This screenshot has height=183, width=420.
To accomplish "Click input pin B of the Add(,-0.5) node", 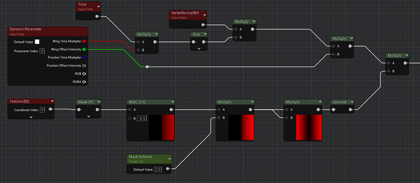I will 130,118.
